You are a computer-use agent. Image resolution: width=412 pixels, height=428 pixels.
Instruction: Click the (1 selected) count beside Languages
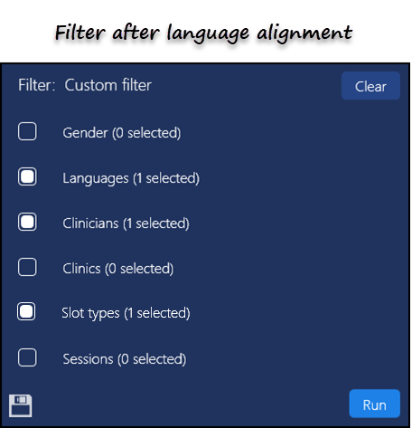point(166,178)
